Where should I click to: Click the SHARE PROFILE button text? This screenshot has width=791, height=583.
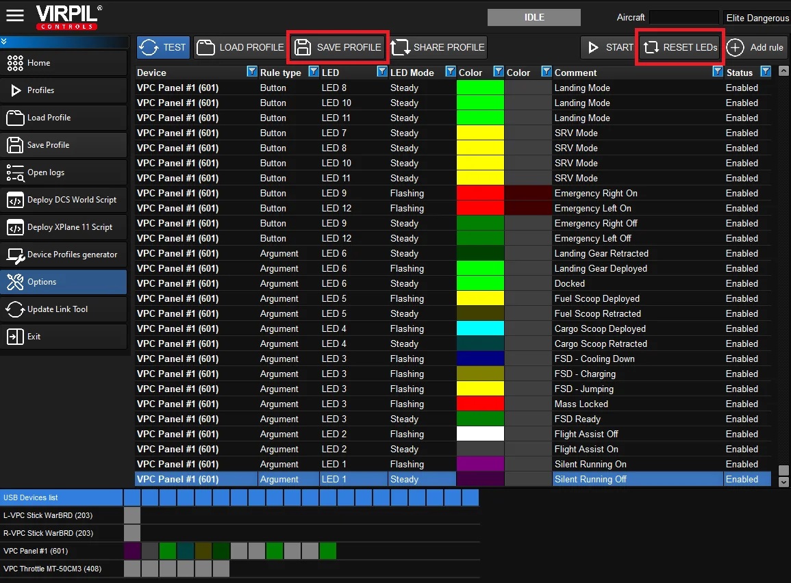click(x=449, y=47)
